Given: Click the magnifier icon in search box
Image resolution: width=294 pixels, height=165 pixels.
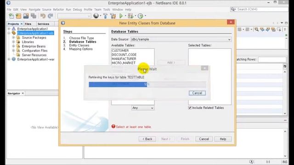Looking at the screenshot, I should point(233,9).
